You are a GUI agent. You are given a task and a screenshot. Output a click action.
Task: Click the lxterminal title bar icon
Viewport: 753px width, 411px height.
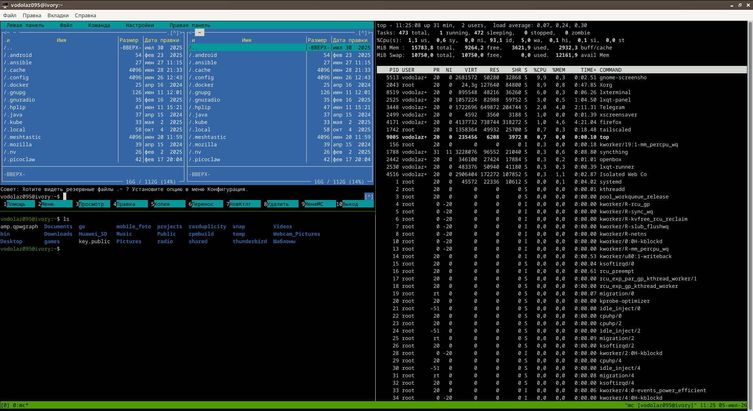[5, 5]
